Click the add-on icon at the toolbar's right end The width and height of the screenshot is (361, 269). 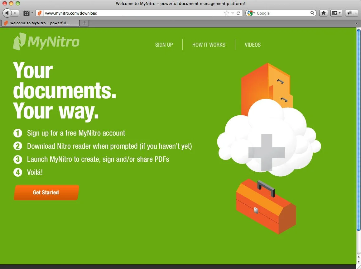(x=350, y=13)
